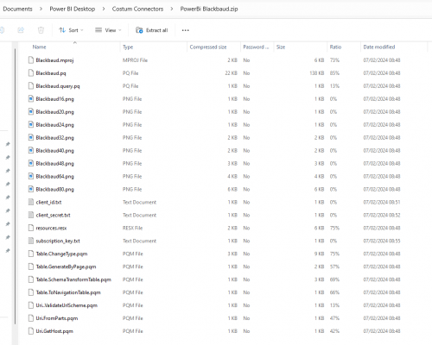Expand chevron after Power BI Desktop breadcrumb

click(104, 9)
